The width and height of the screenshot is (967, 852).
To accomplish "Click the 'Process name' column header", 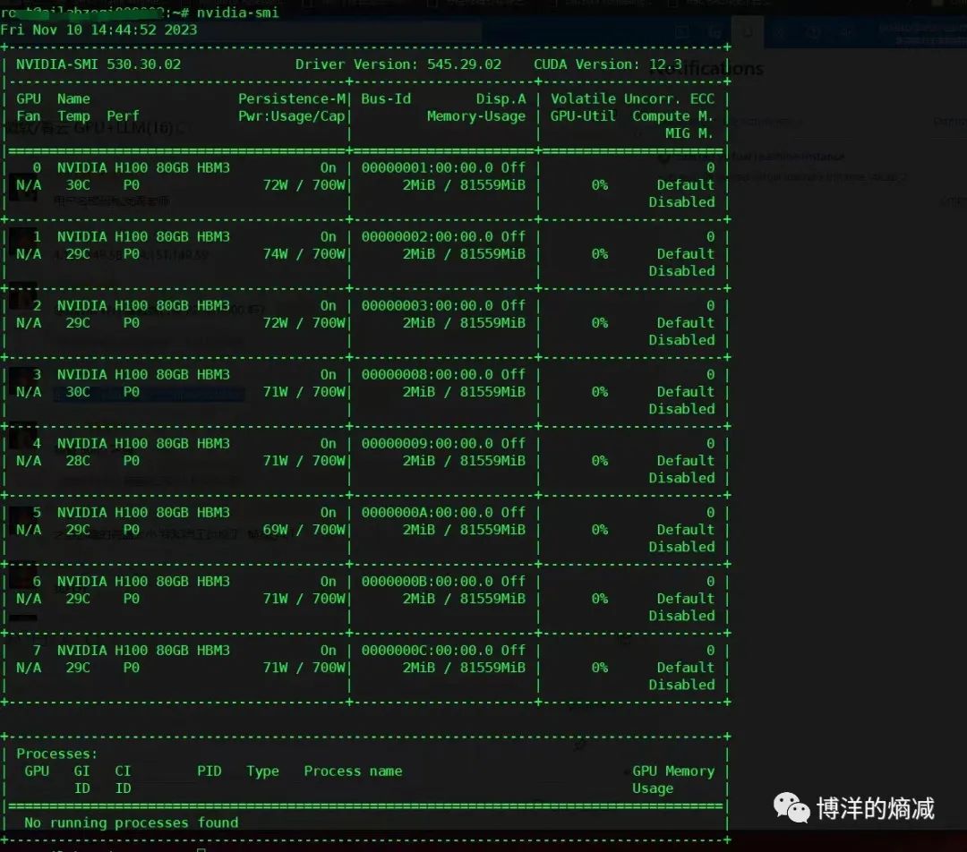I will [353, 771].
